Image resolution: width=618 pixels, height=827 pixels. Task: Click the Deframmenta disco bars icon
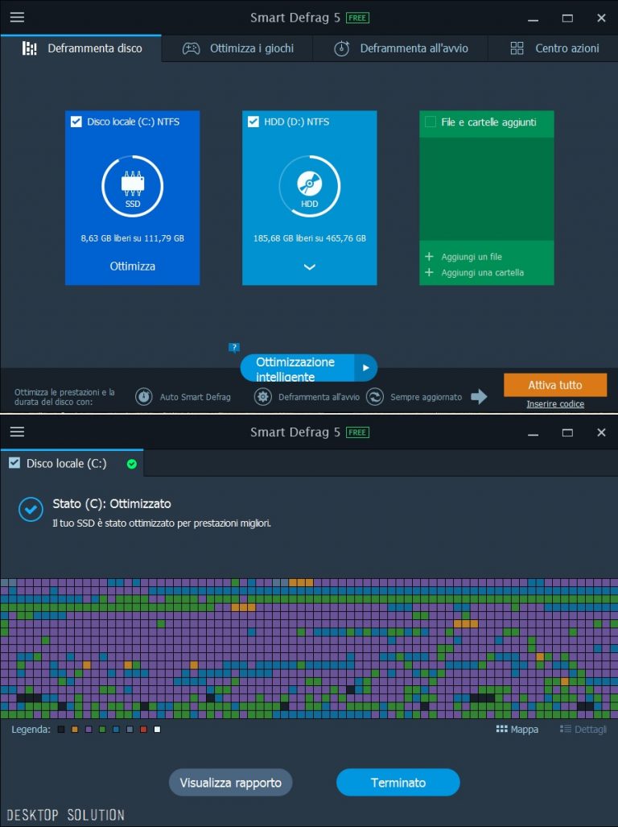(x=30, y=48)
